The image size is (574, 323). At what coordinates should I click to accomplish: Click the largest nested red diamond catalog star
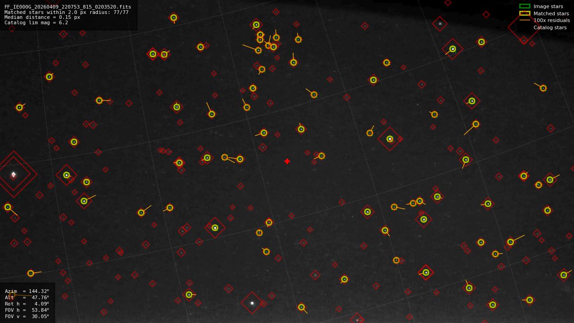(x=13, y=174)
